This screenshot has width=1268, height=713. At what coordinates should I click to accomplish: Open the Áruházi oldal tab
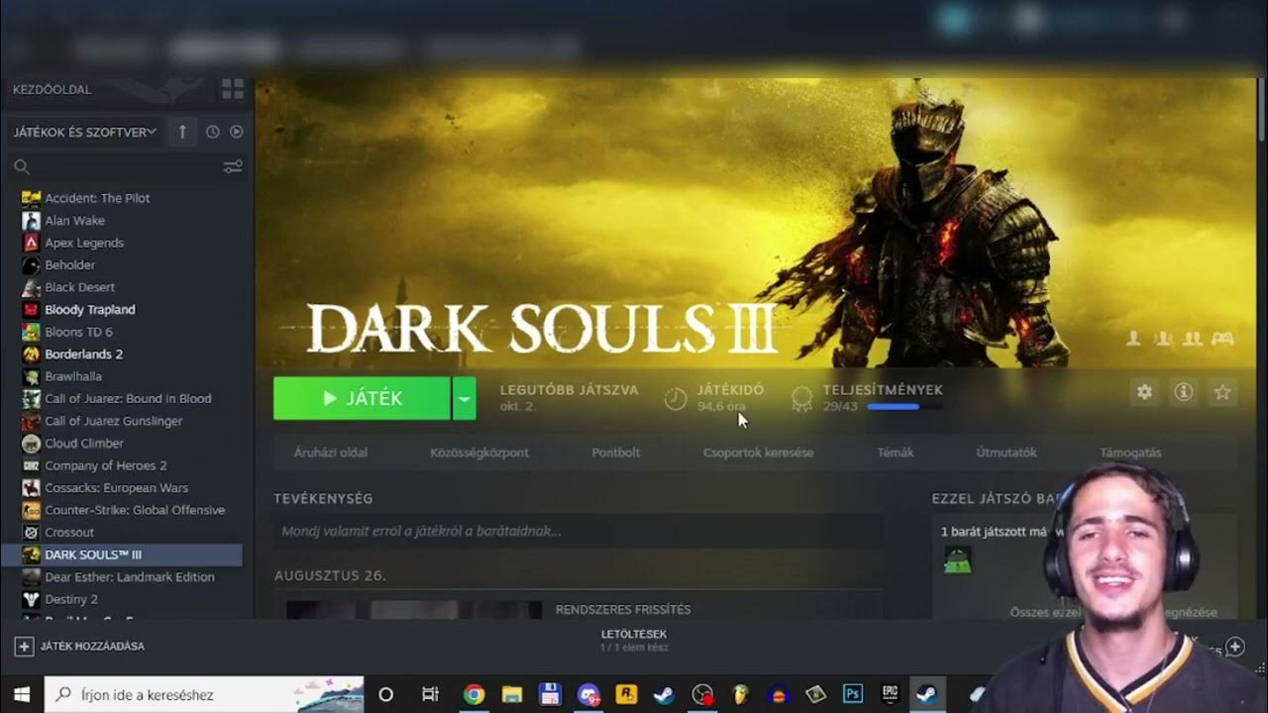[331, 453]
